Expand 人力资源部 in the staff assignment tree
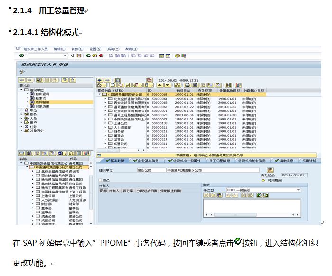 pyautogui.click(x=105, y=127)
